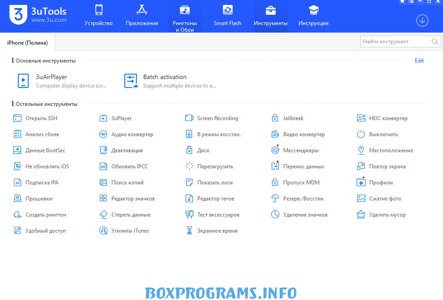Open the Создать рингтон icon
The image size is (443, 300).
click(17, 215)
